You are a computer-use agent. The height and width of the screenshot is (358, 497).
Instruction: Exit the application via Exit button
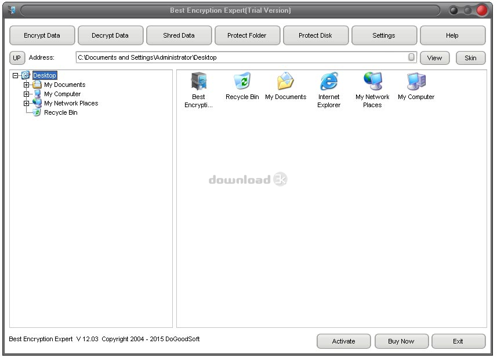point(458,341)
